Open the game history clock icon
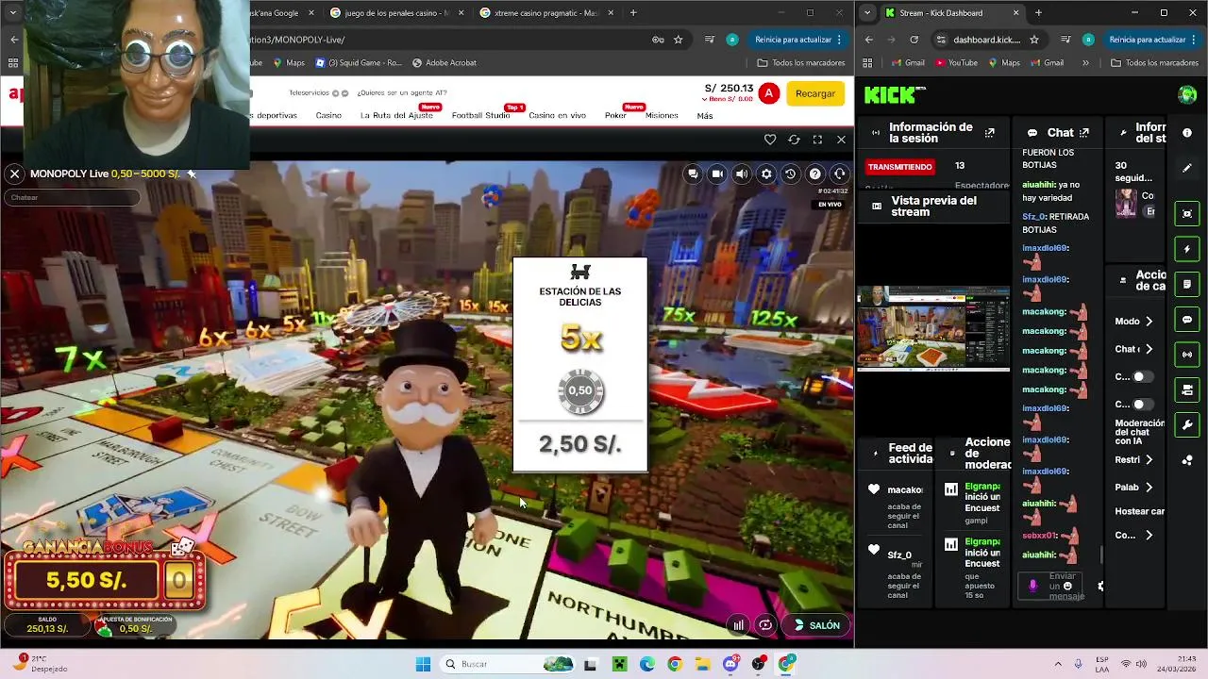Image resolution: width=1208 pixels, height=679 pixels. click(x=791, y=174)
